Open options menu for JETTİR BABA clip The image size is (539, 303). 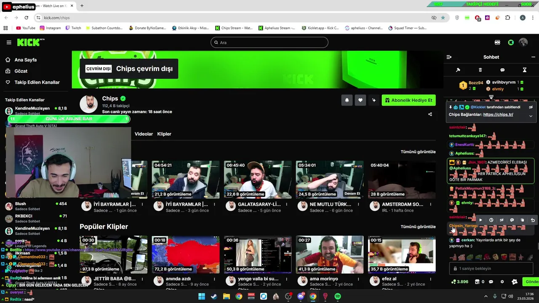point(142,279)
